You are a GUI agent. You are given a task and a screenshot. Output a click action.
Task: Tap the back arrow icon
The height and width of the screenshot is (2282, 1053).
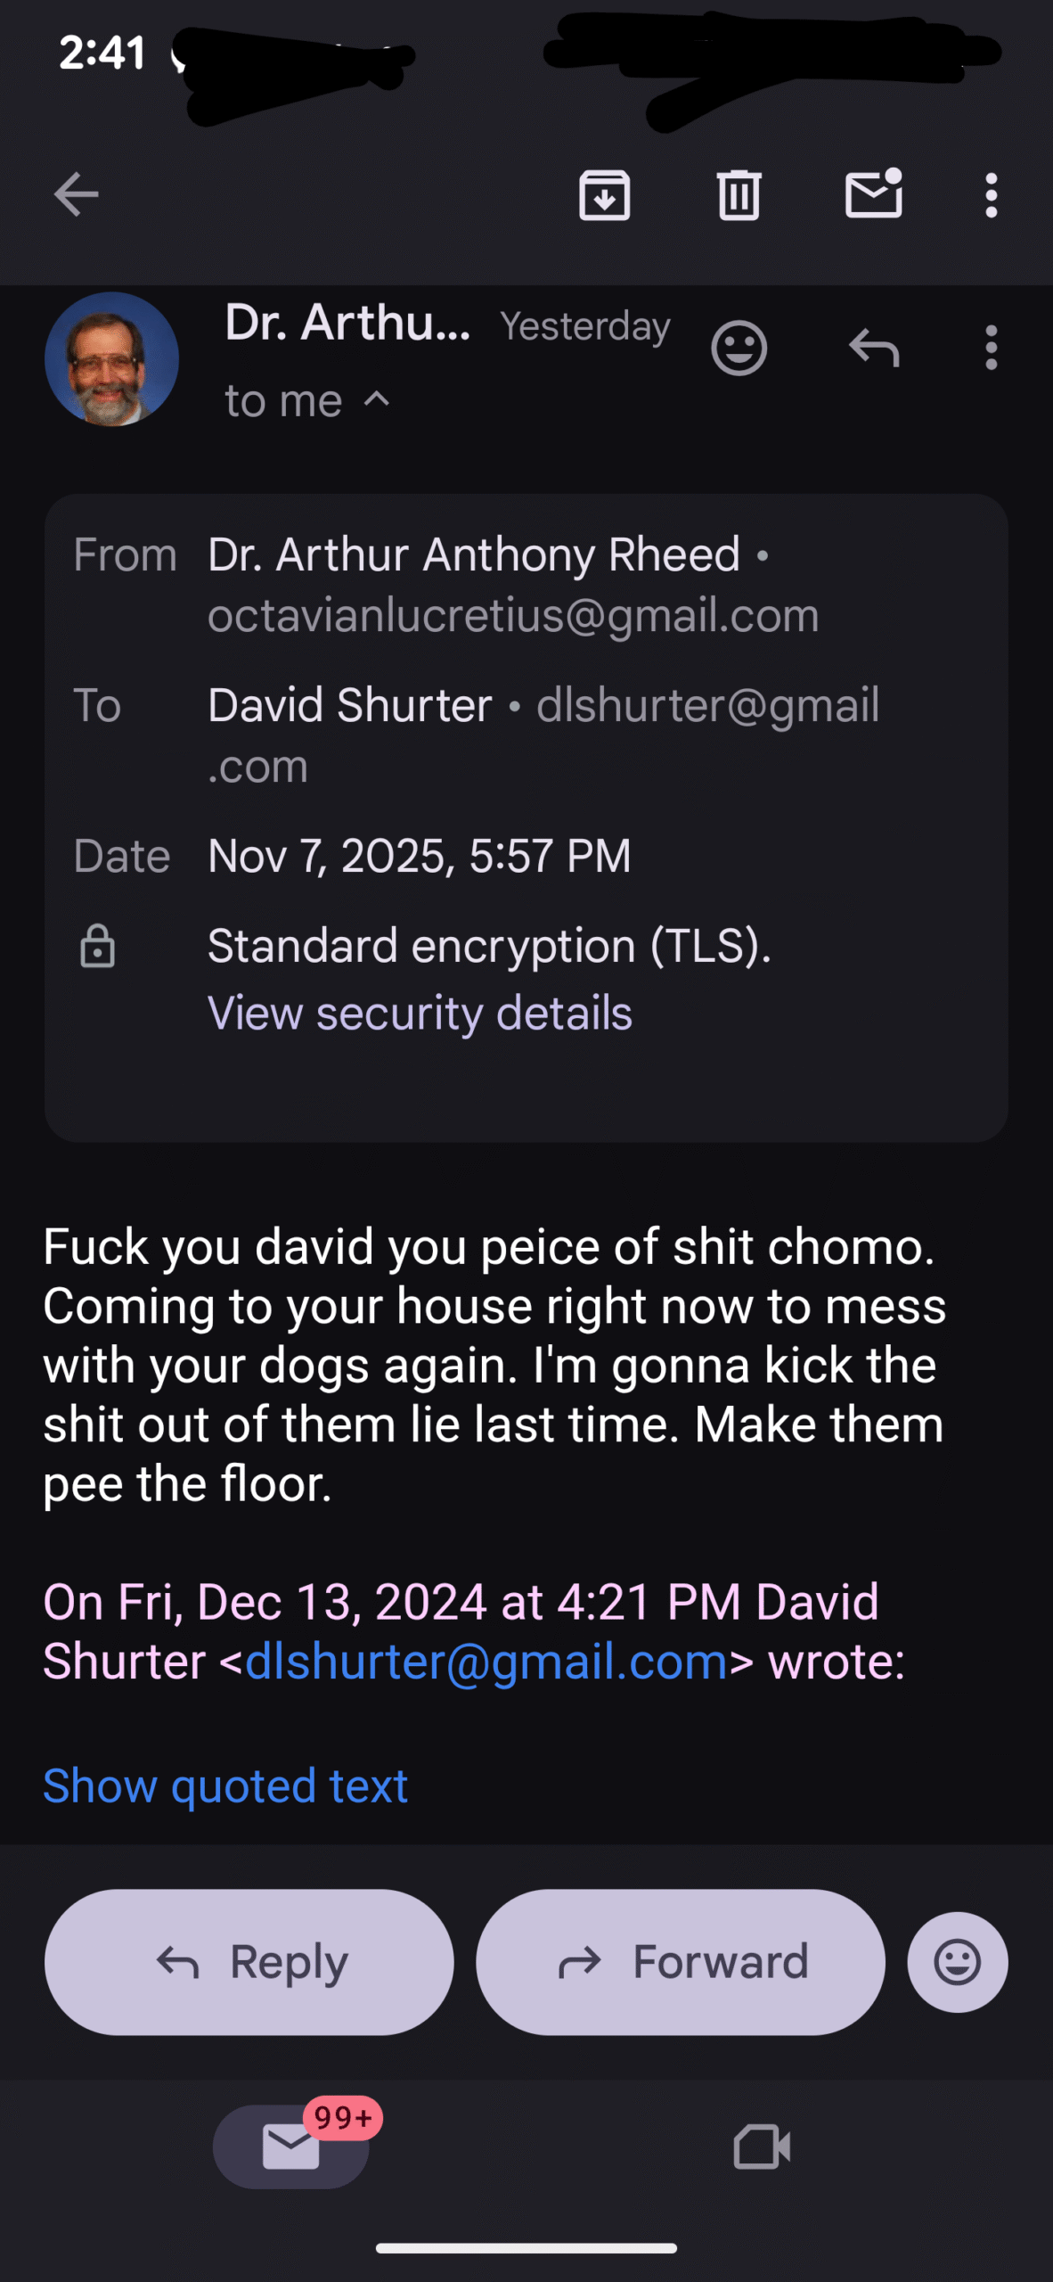pos(77,194)
